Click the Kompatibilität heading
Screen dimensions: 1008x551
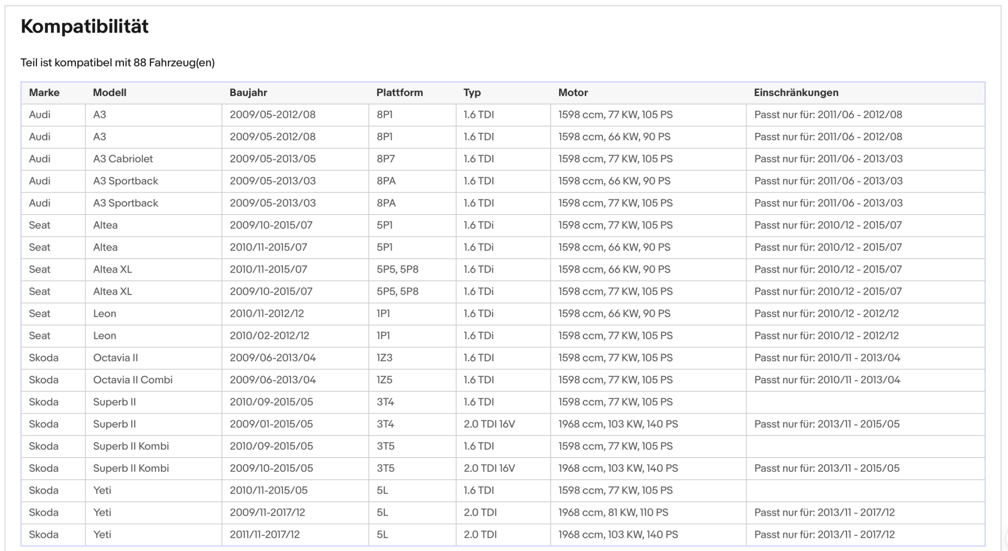coord(85,26)
